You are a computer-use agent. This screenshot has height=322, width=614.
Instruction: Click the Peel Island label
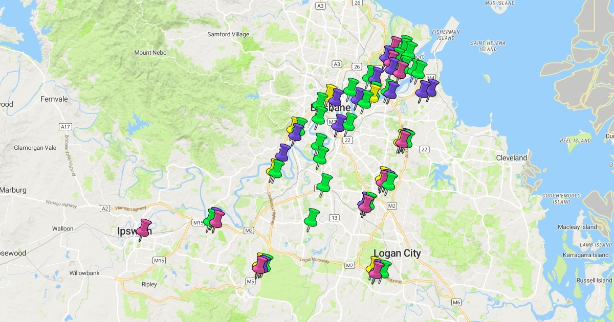(x=576, y=140)
